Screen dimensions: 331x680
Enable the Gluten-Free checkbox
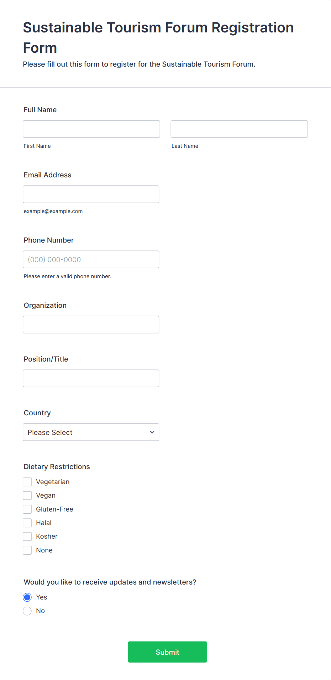[x=27, y=509]
